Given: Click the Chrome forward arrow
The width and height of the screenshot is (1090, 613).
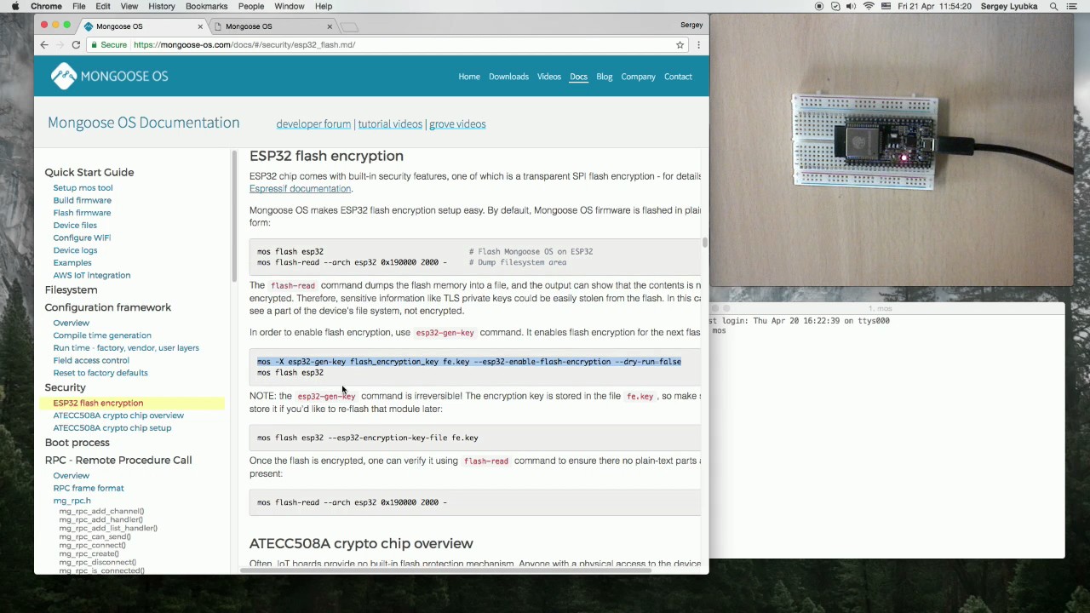Looking at the screenshot, I should coord(60,45).
